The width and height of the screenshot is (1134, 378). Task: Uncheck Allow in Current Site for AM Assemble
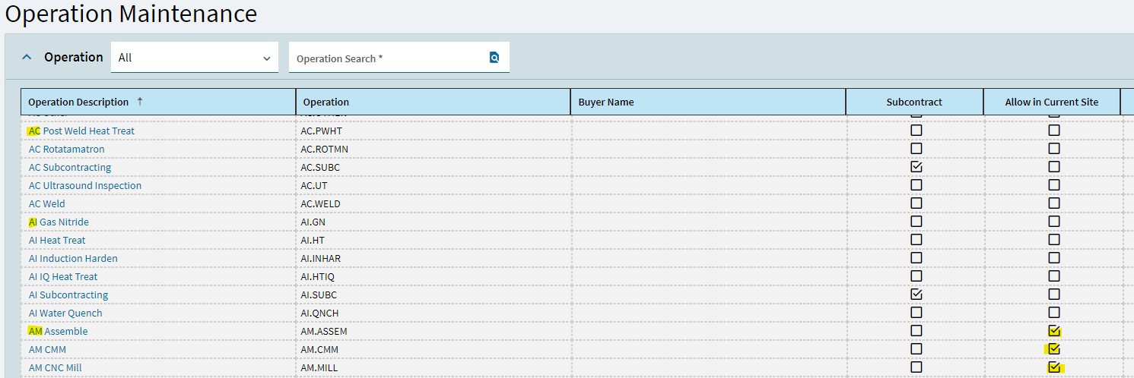[1054, 330]
